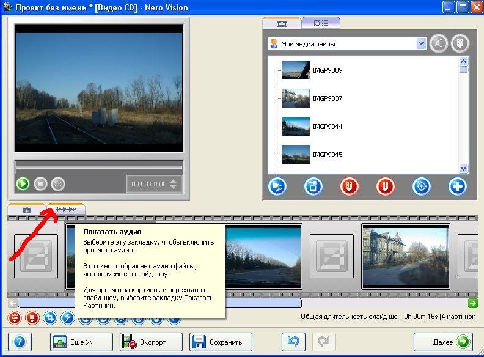Click the blue capture/TWAIN import icon
The image size is (484, 357).
pyautogui.click(x=313, y=186)
